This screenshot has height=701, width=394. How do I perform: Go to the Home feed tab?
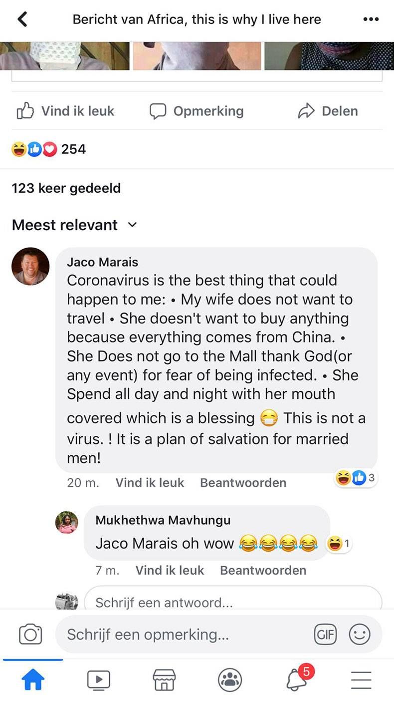pyautogui.click(x=32, y=680)
